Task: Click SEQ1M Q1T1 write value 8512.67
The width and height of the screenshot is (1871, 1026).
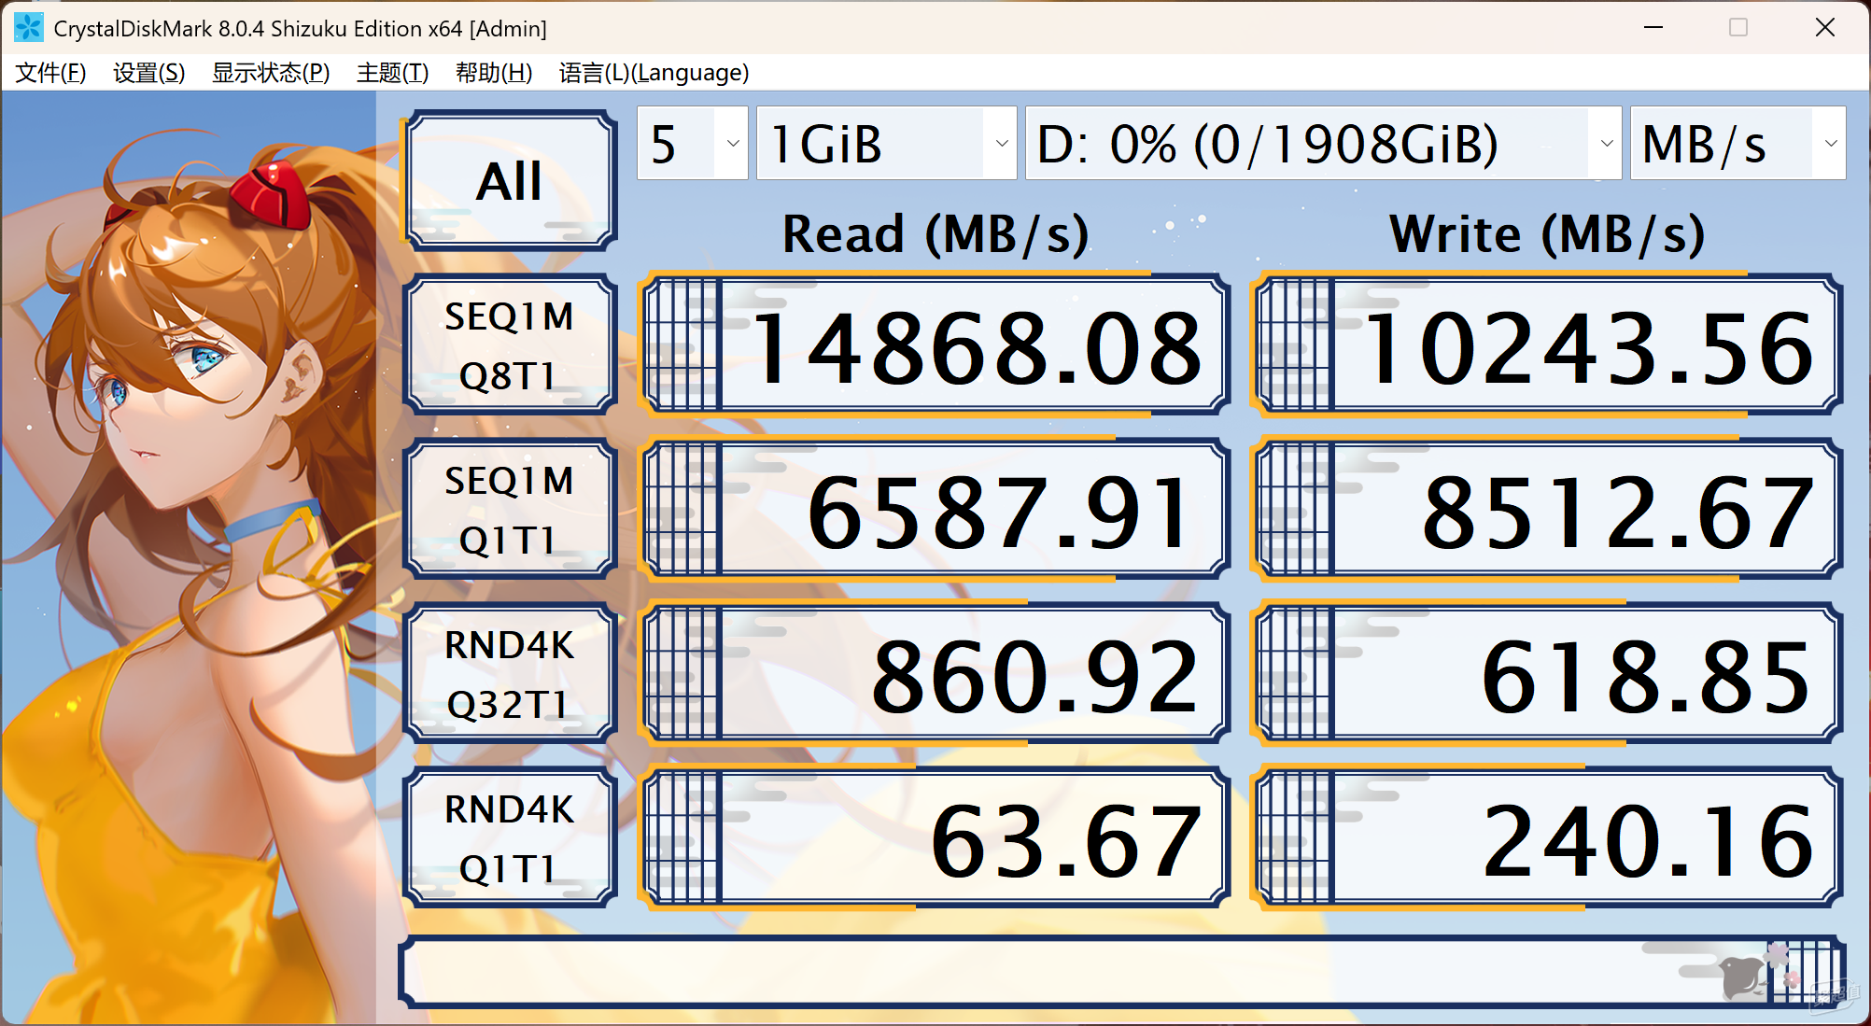Action: coord(1547,510)
